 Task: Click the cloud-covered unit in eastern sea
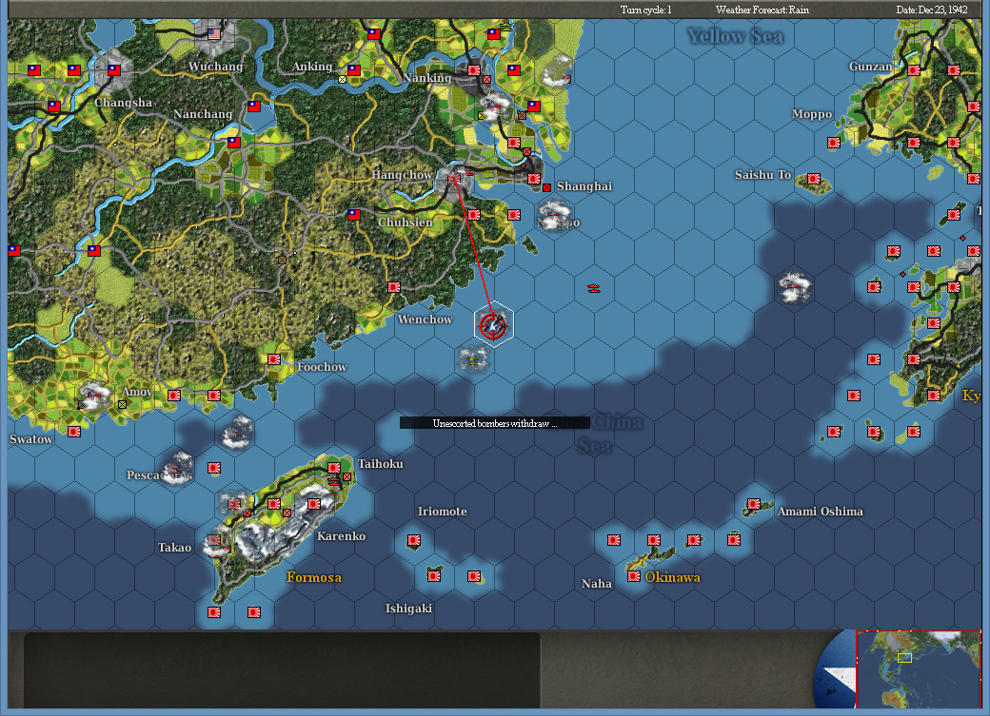point(794,288)
